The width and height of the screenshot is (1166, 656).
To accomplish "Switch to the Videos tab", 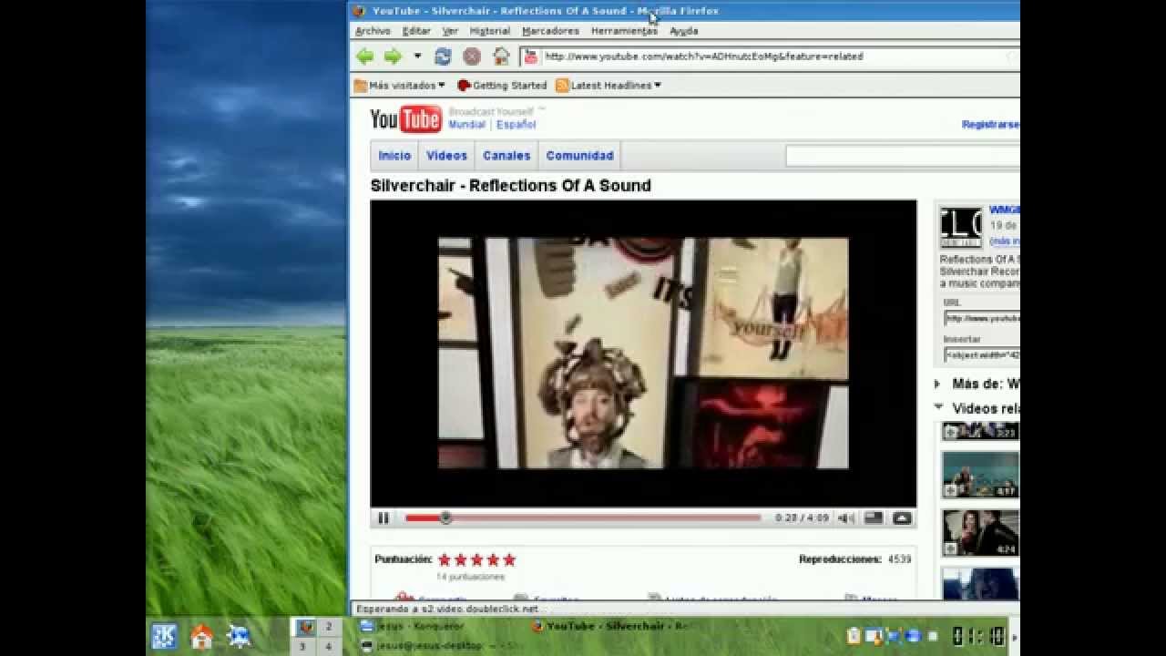I will click(x=446, y=156).
